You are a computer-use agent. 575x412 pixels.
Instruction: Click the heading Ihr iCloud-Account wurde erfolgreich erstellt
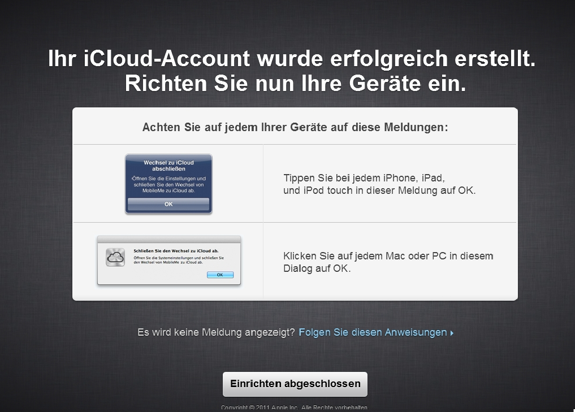tap(292, 59)
